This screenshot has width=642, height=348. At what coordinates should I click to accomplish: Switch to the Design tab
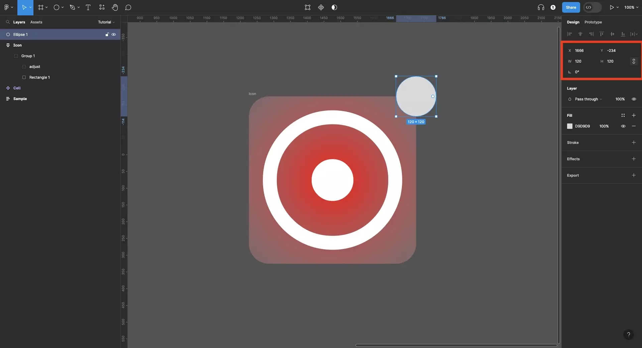[x=573, y=22]
